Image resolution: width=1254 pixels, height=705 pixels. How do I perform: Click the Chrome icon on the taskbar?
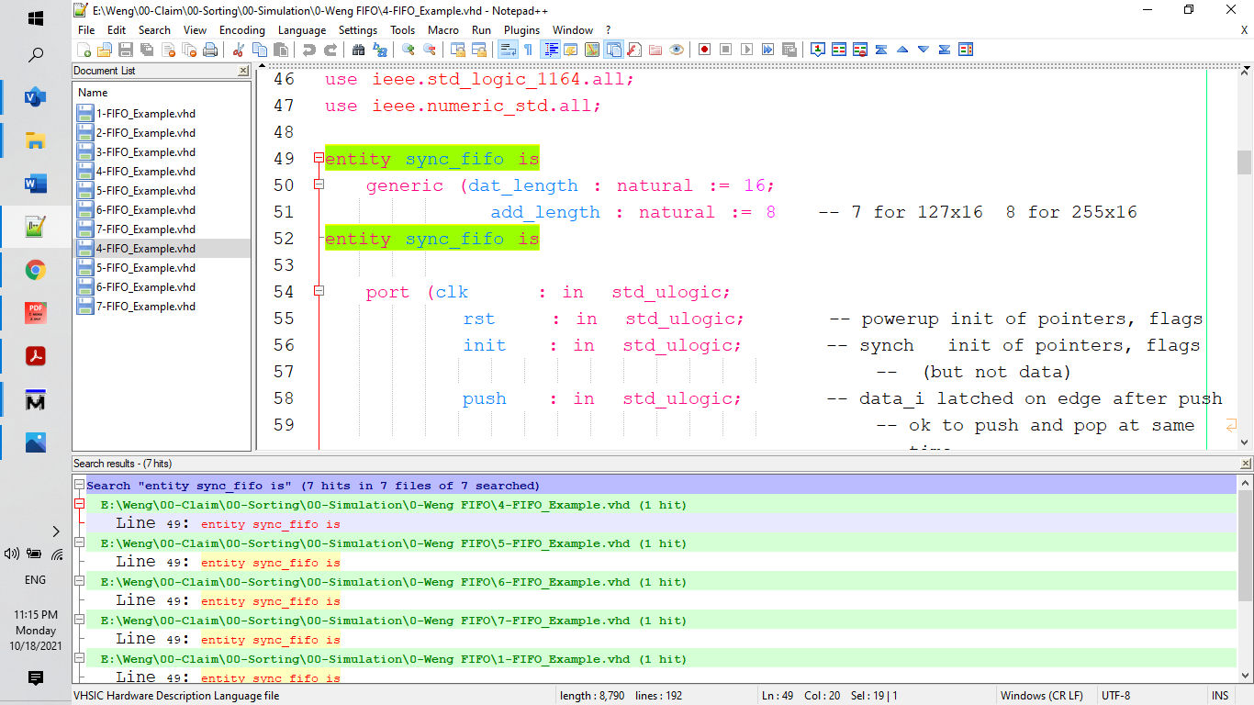36,270
